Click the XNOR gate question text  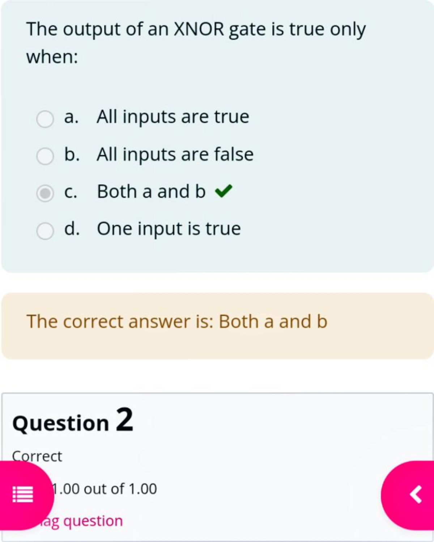click(x=195, y=42)
